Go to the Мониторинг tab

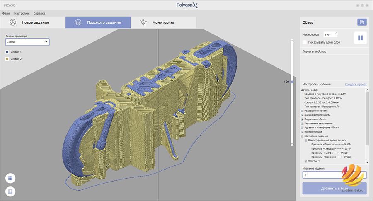pos(163,22)
